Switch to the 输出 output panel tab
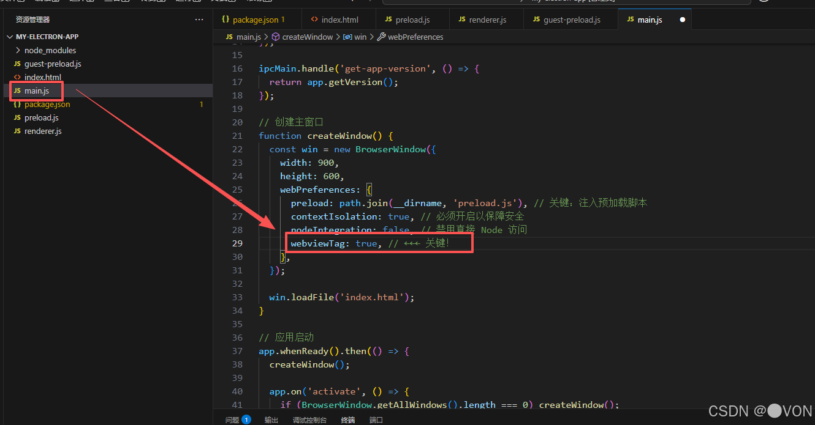The height and width of the screenshot is (425, 815). coord(271,419)
